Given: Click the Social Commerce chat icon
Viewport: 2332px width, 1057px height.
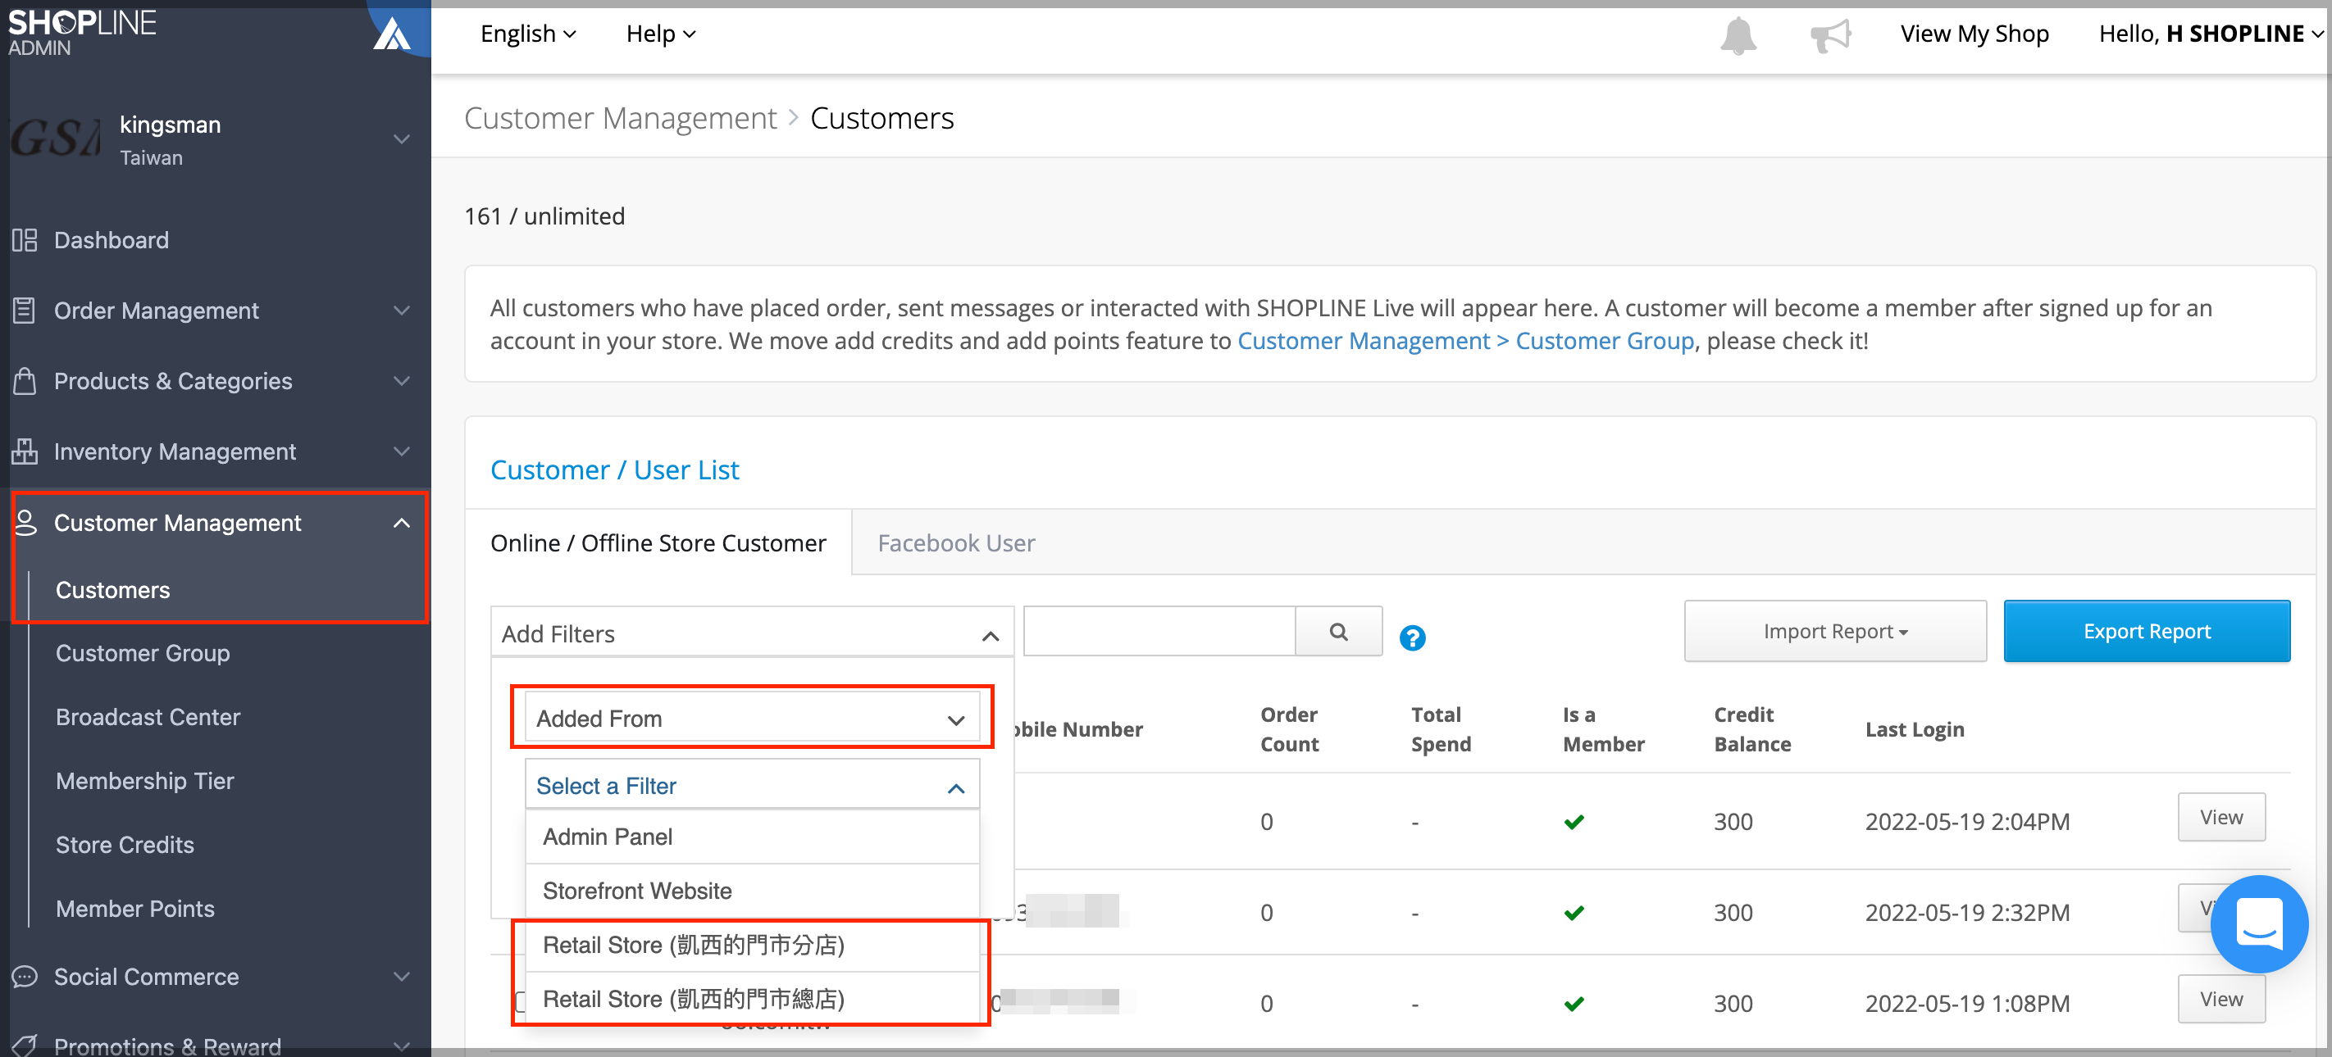Looking at the screenshot, I should [x=25, y=977].
